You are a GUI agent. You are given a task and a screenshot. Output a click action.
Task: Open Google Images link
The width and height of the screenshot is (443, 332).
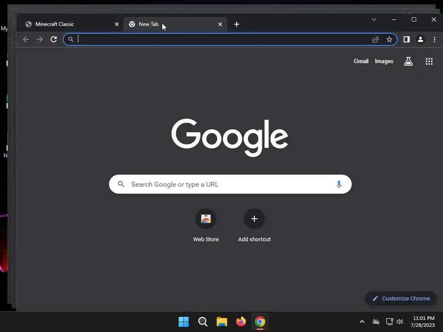click(384, 61)
